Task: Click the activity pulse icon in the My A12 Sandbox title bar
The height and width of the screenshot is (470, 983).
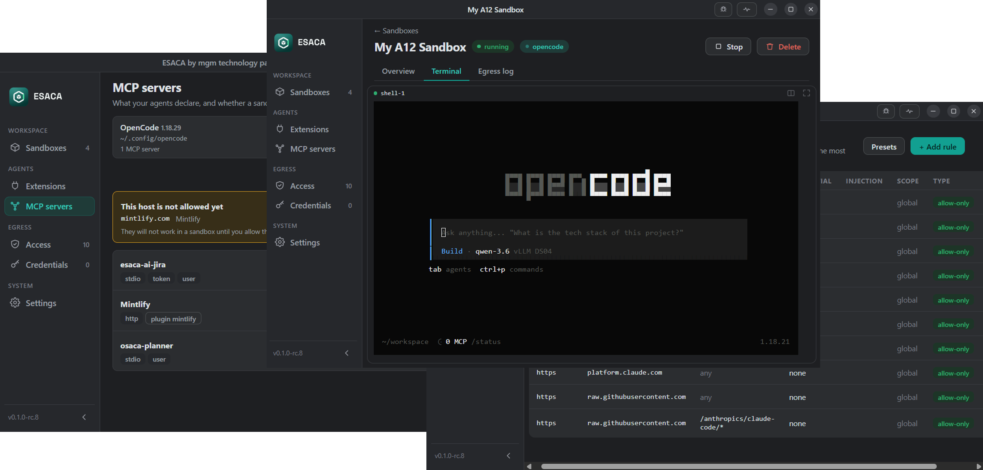Action: point(746,9)
